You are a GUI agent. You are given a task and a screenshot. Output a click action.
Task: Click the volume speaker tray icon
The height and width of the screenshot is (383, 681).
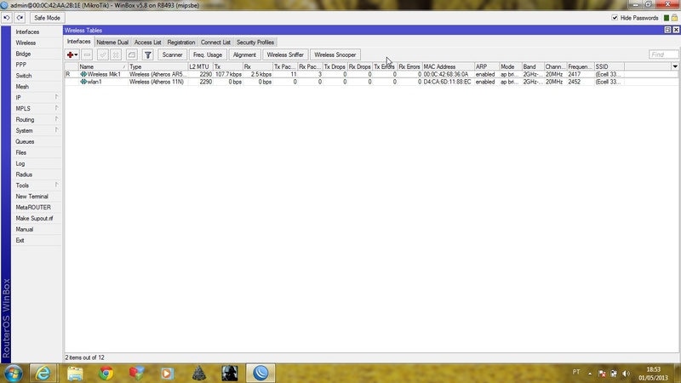point(626,374)
